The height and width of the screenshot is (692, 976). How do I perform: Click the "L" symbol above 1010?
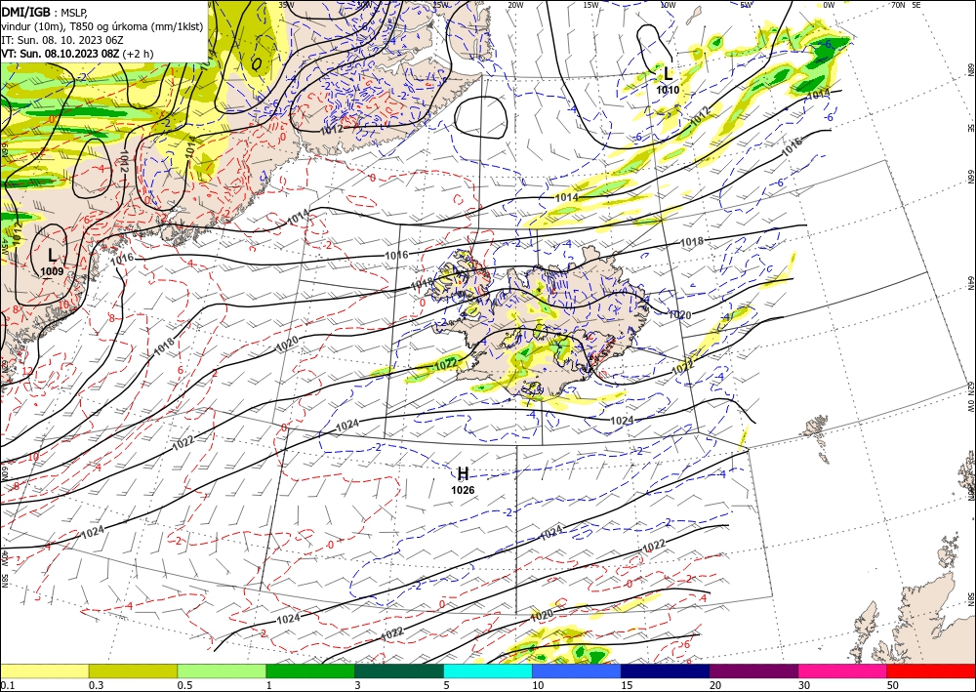click(x=668, y=73)
